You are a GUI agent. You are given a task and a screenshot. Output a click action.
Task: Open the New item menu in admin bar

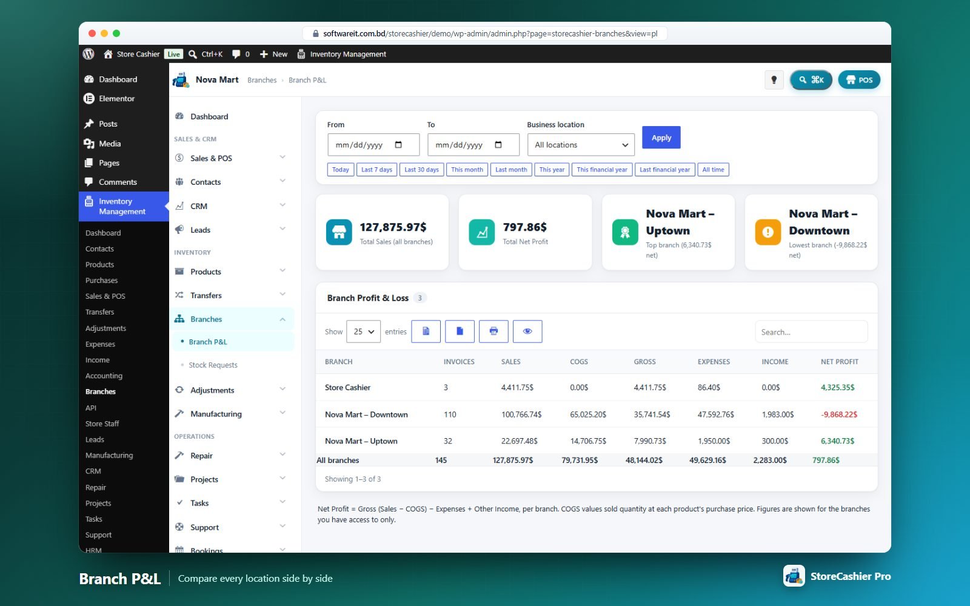(273, 54)
